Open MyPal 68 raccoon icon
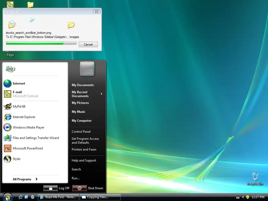 (7, 107)
